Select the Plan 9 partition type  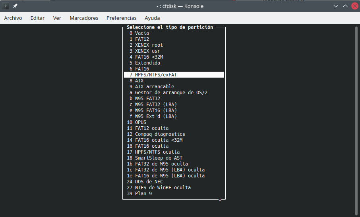143,194
